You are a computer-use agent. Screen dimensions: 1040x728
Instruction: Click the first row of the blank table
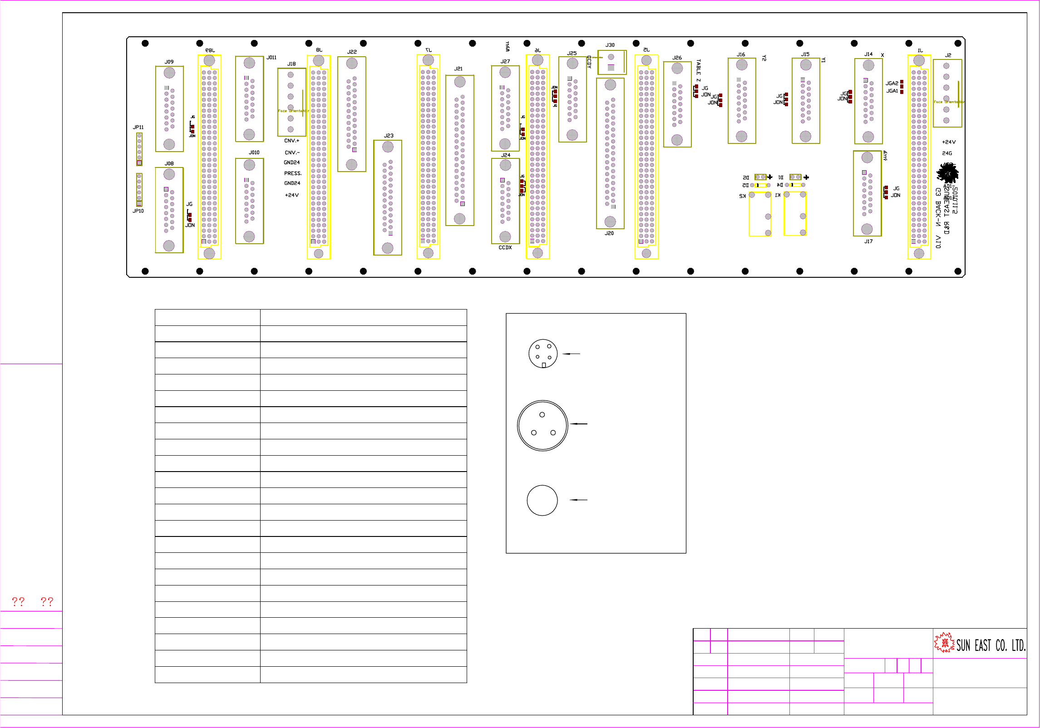pyautogui.click(x=311, y=317)
